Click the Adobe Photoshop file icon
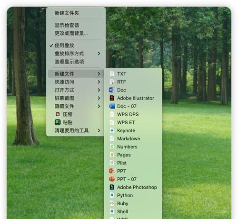This screenshot has height=219, width=238. point(112,187)
